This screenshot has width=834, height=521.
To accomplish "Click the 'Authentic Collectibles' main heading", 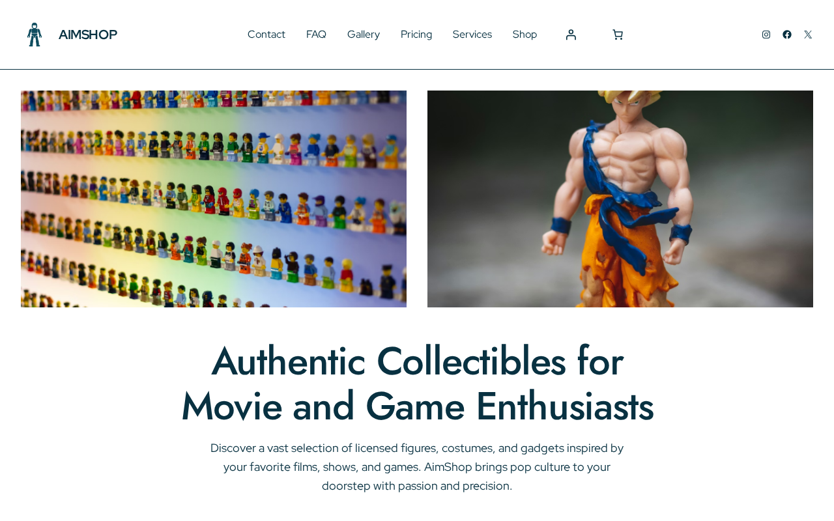I will [x=417, y=384].
